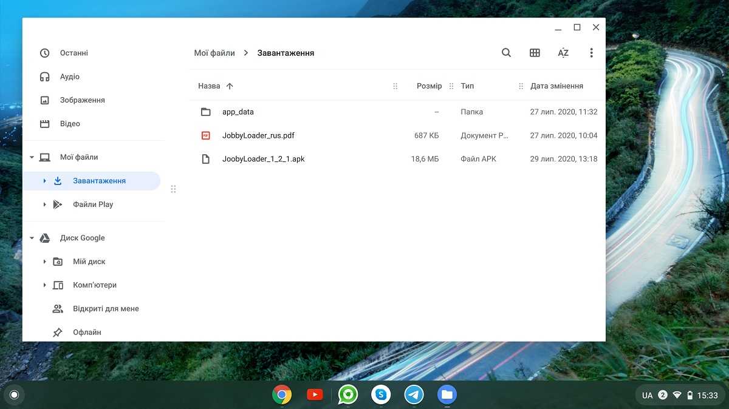Open the AZ sort options

pos(563,53)
